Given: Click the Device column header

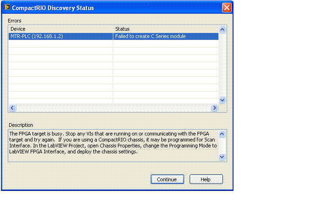Looking at the screenshot, I should [61, 29].
